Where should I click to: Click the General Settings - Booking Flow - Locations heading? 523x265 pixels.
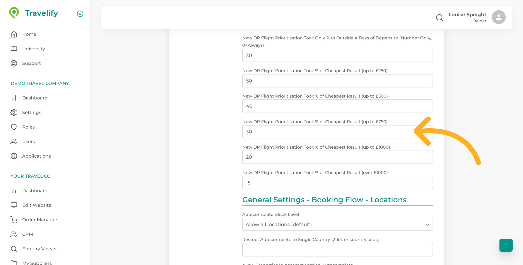pyautogui.click(x=324, y=200)
